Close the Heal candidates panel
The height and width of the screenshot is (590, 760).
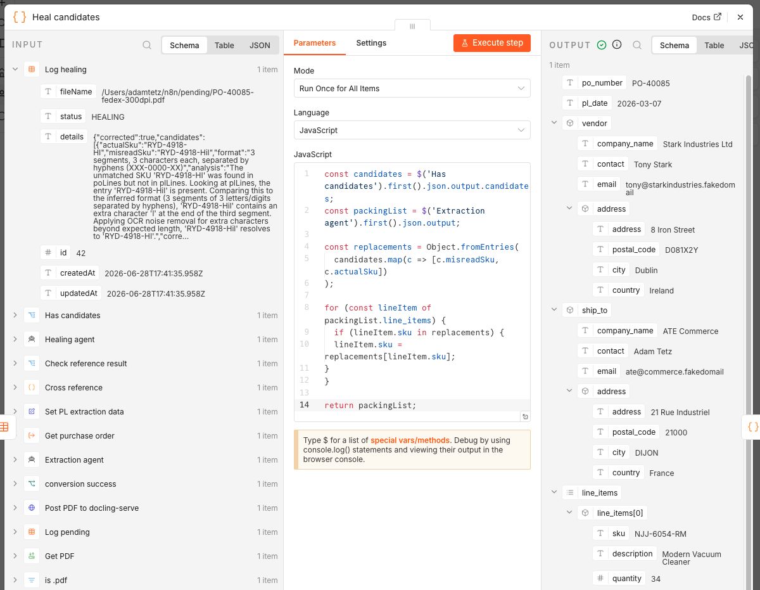point(740,17)
